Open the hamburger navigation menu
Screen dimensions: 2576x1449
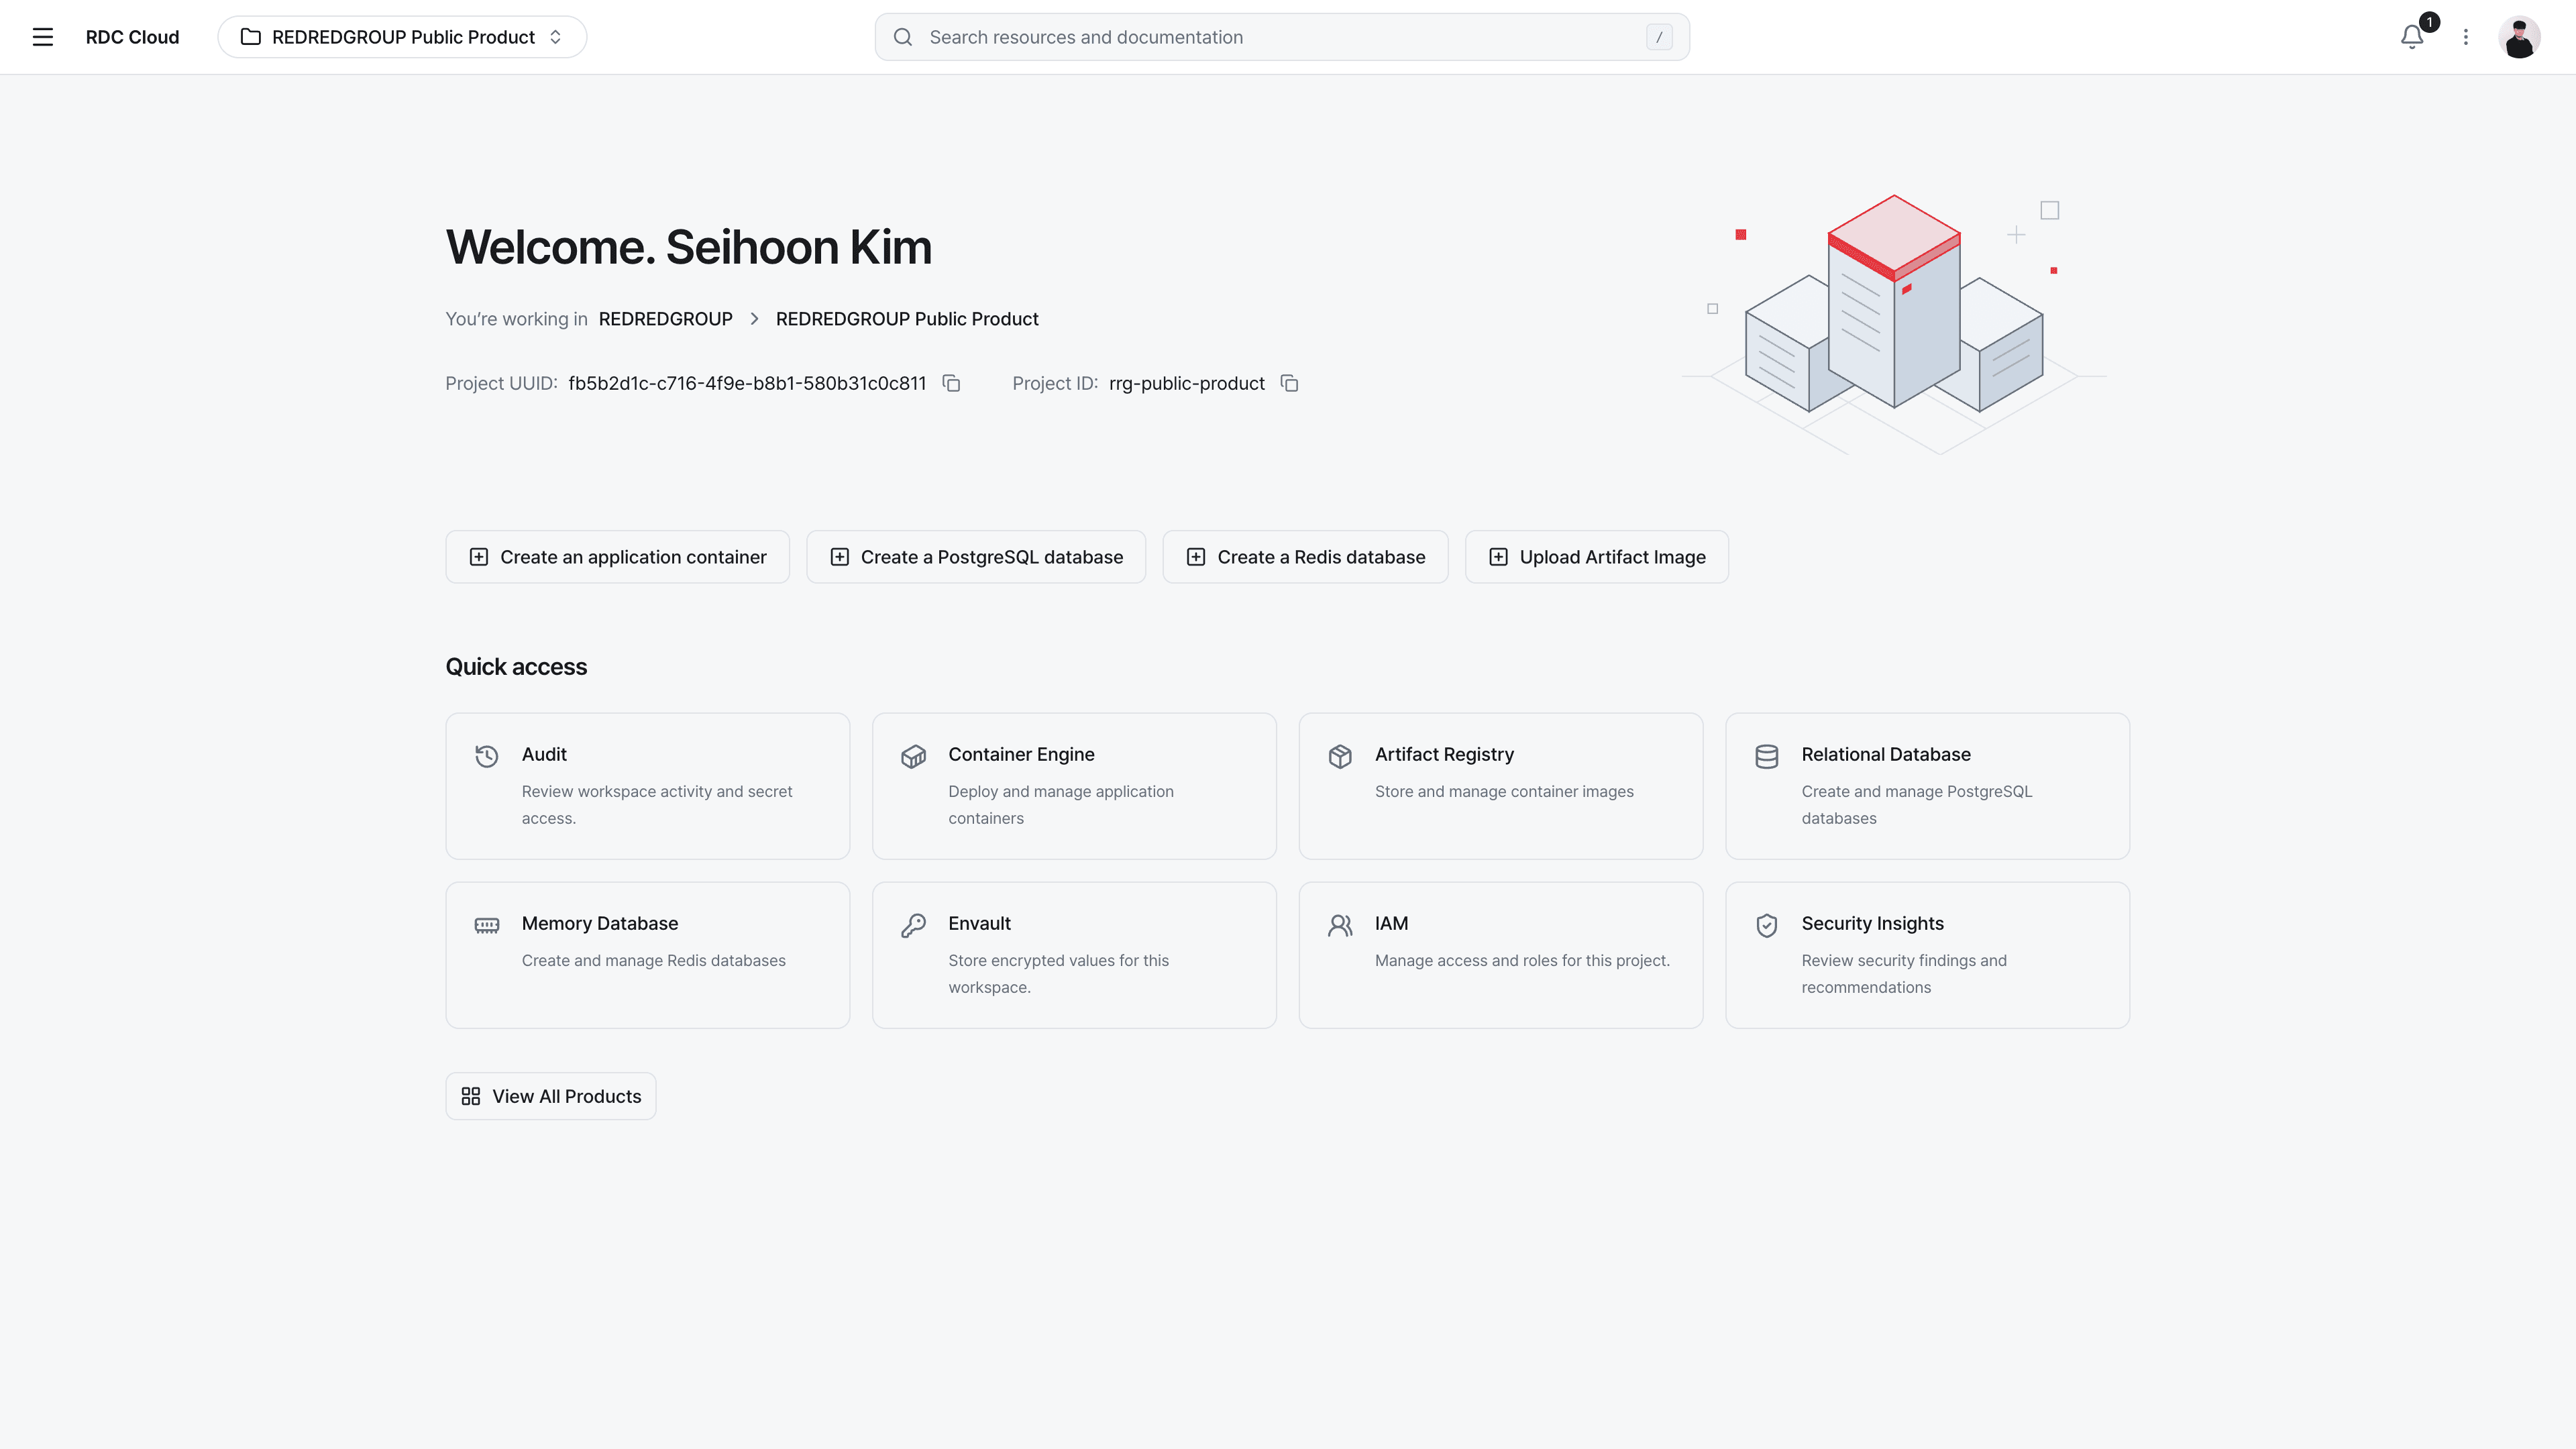point(42,37)
